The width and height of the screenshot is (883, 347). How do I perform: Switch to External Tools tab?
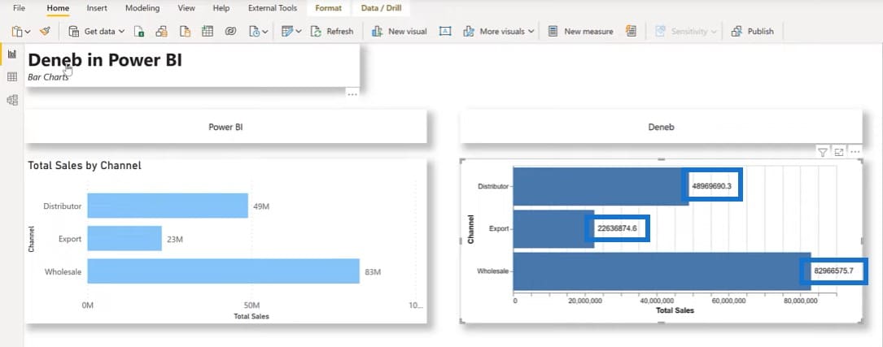(x=273, y=8)
